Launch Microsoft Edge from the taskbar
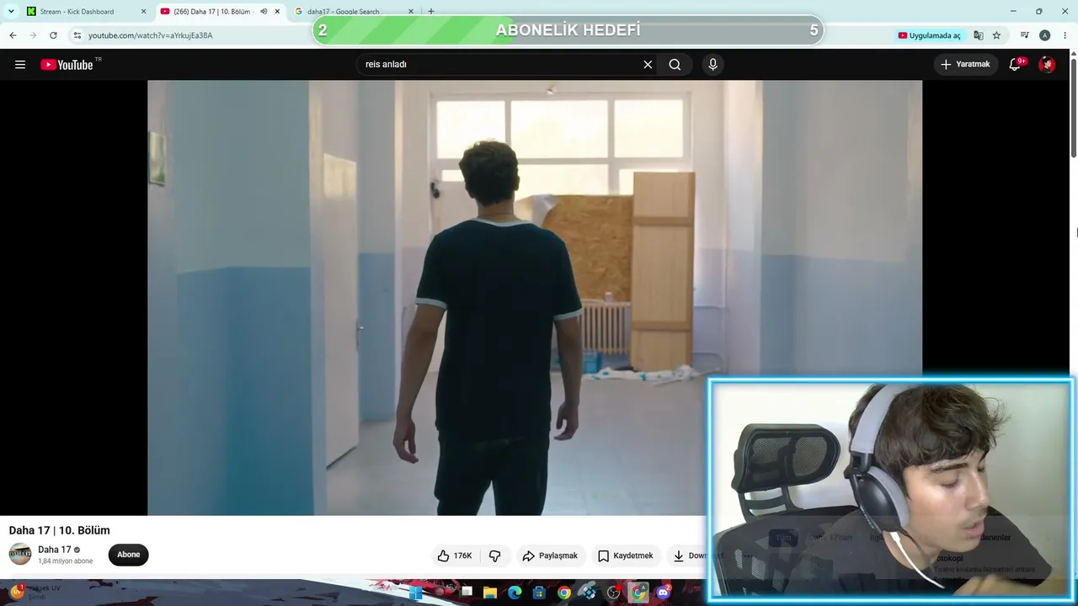Screen dimensions: 1078x606 click(515, 593)
